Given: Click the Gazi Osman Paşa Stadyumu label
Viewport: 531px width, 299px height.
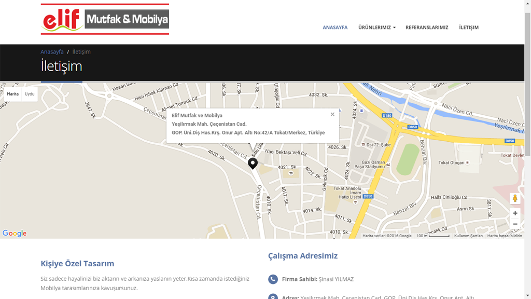Looking at the screenshot, I should click(x=370, y=165).
